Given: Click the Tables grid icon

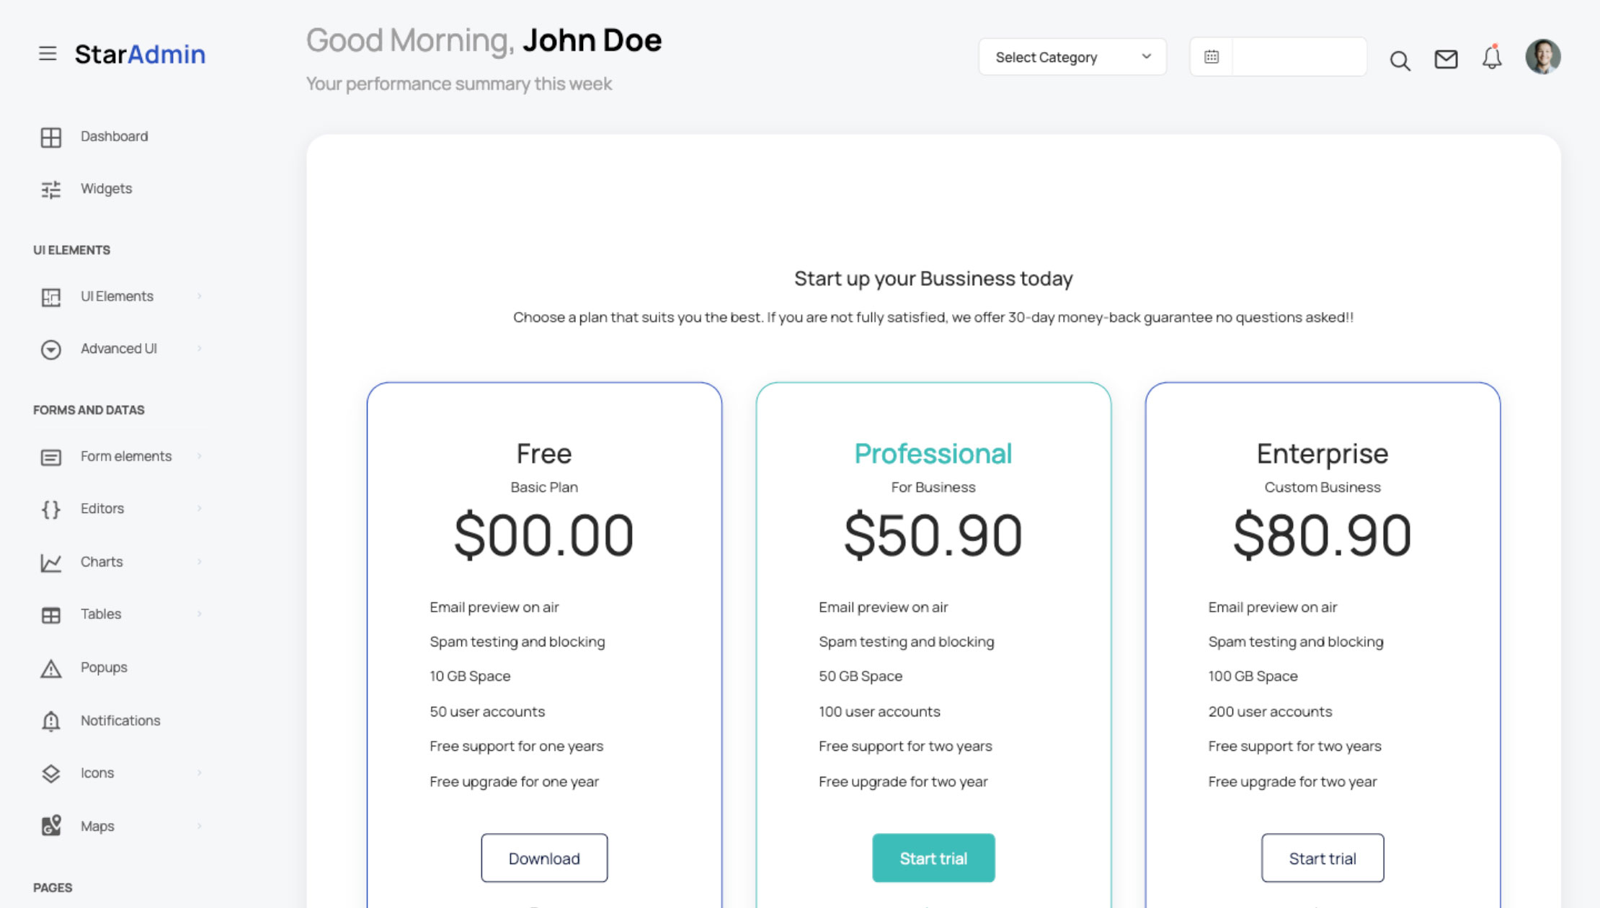Looking at the screenshot, I should 50,615.
